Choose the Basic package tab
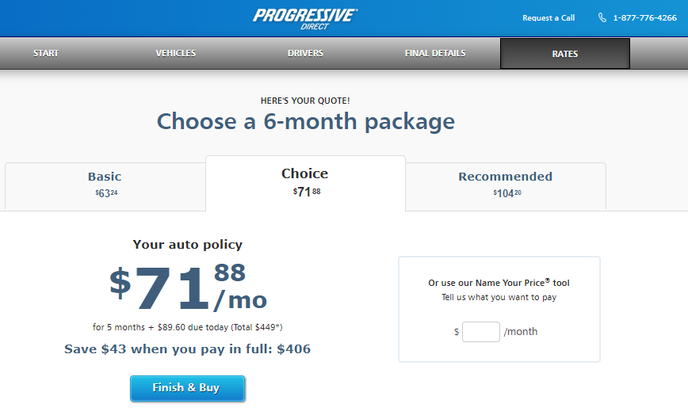 [105, 184]
